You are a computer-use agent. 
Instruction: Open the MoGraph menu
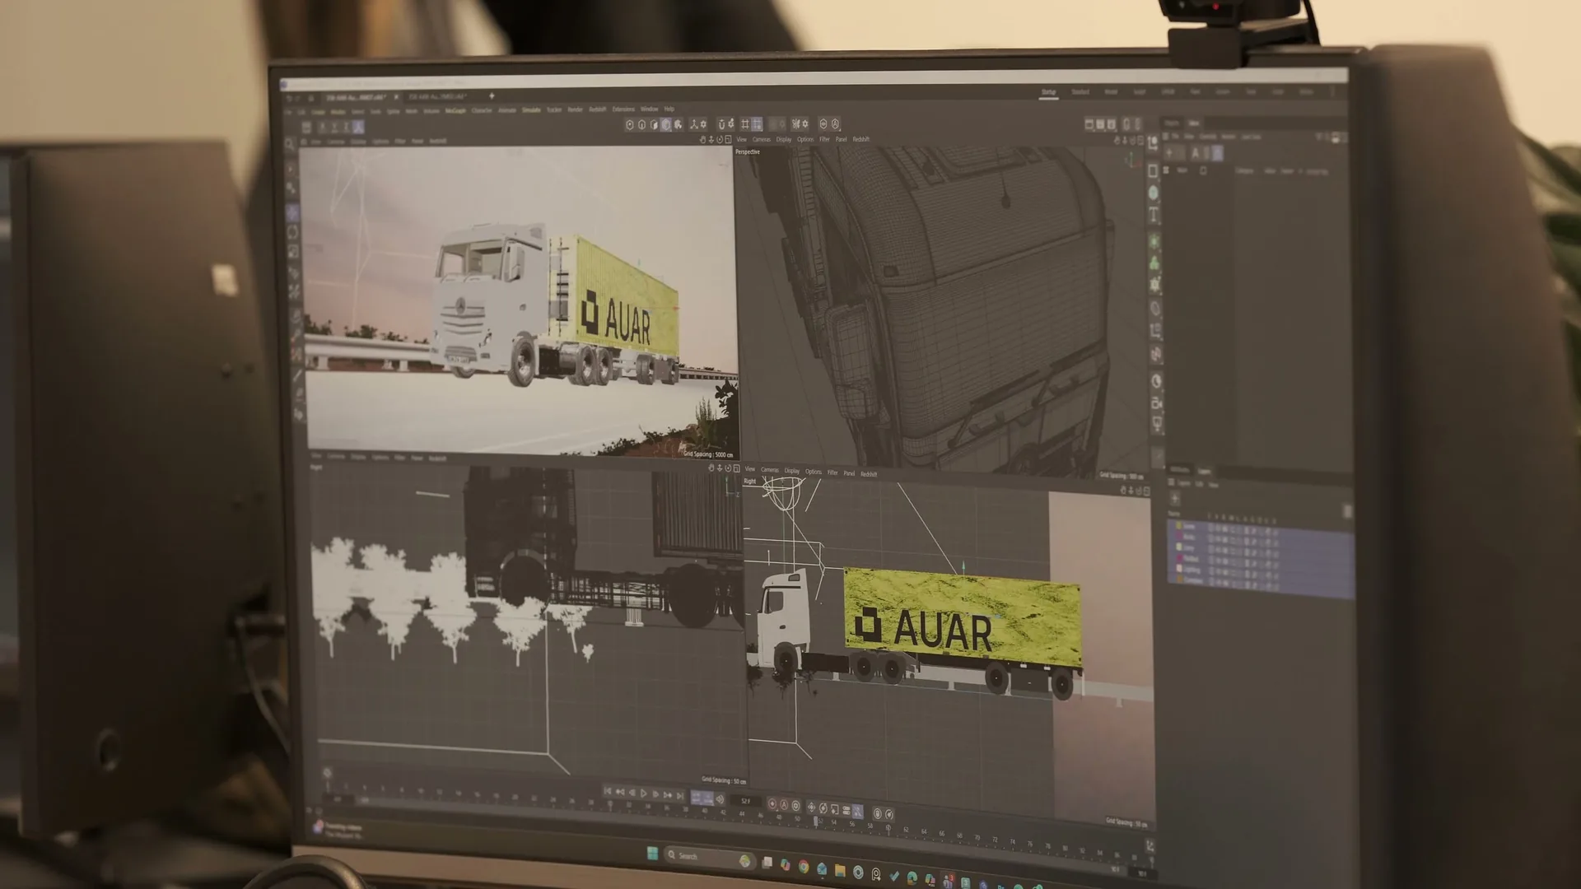(x=455, y=109)
